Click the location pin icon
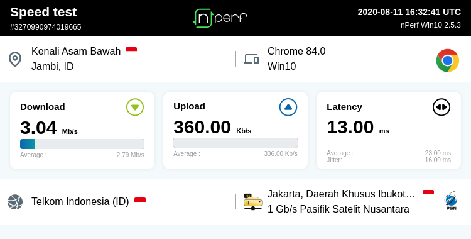The height and width of the screenshot is (239, 471). pyautogui.click(x=15, y=59)
